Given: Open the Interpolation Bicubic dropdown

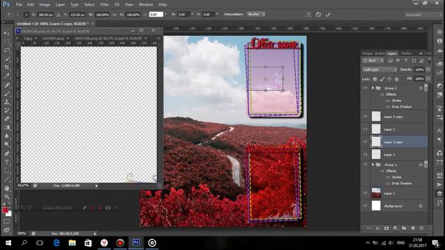Looking at the screenshot, I should coord(257,14).
